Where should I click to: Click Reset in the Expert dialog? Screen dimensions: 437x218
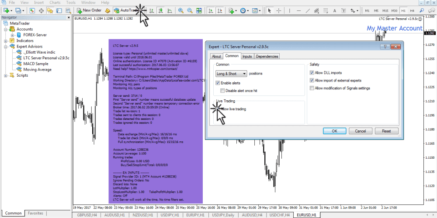pos(386,131)
